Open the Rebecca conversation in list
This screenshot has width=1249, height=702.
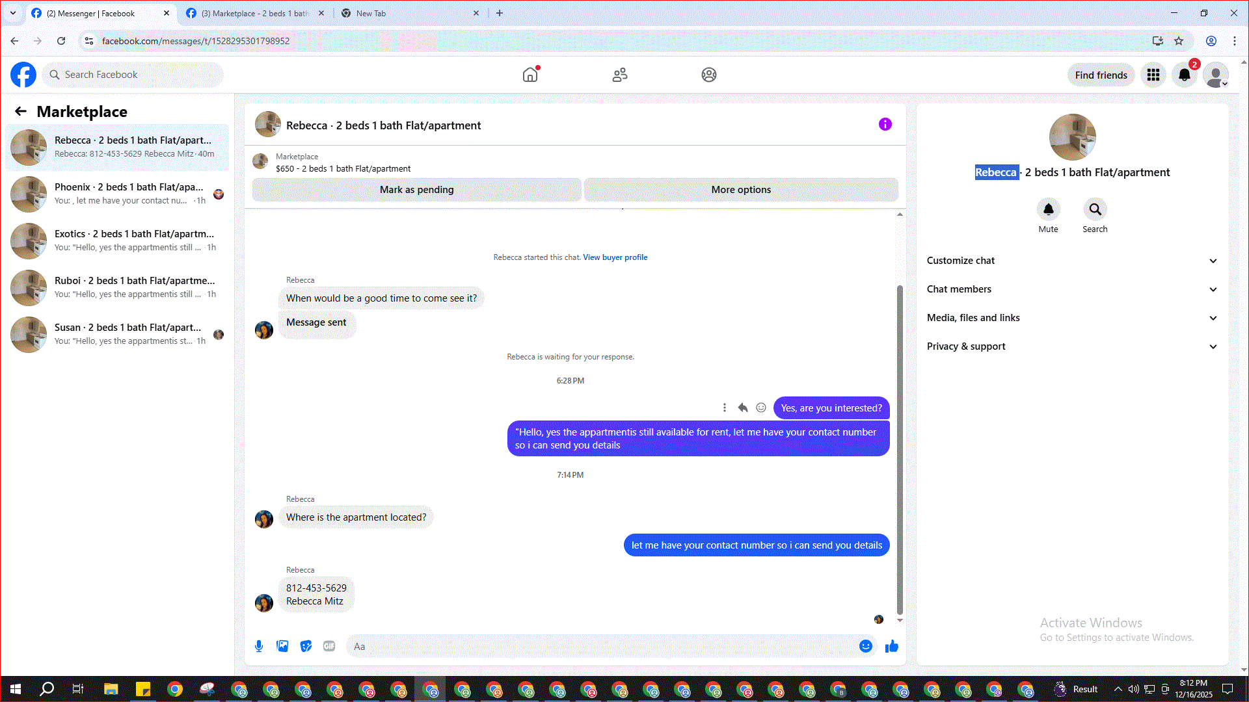point(117,147)
